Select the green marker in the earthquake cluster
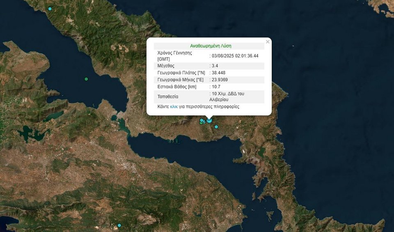 [201, 123]
